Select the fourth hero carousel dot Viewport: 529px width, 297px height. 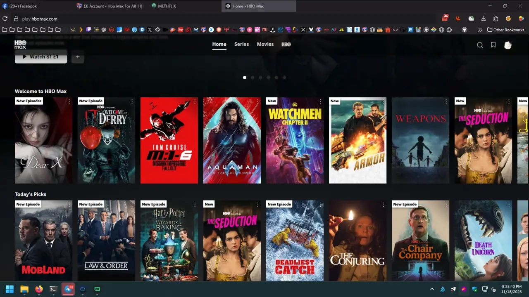pos(268,78)
